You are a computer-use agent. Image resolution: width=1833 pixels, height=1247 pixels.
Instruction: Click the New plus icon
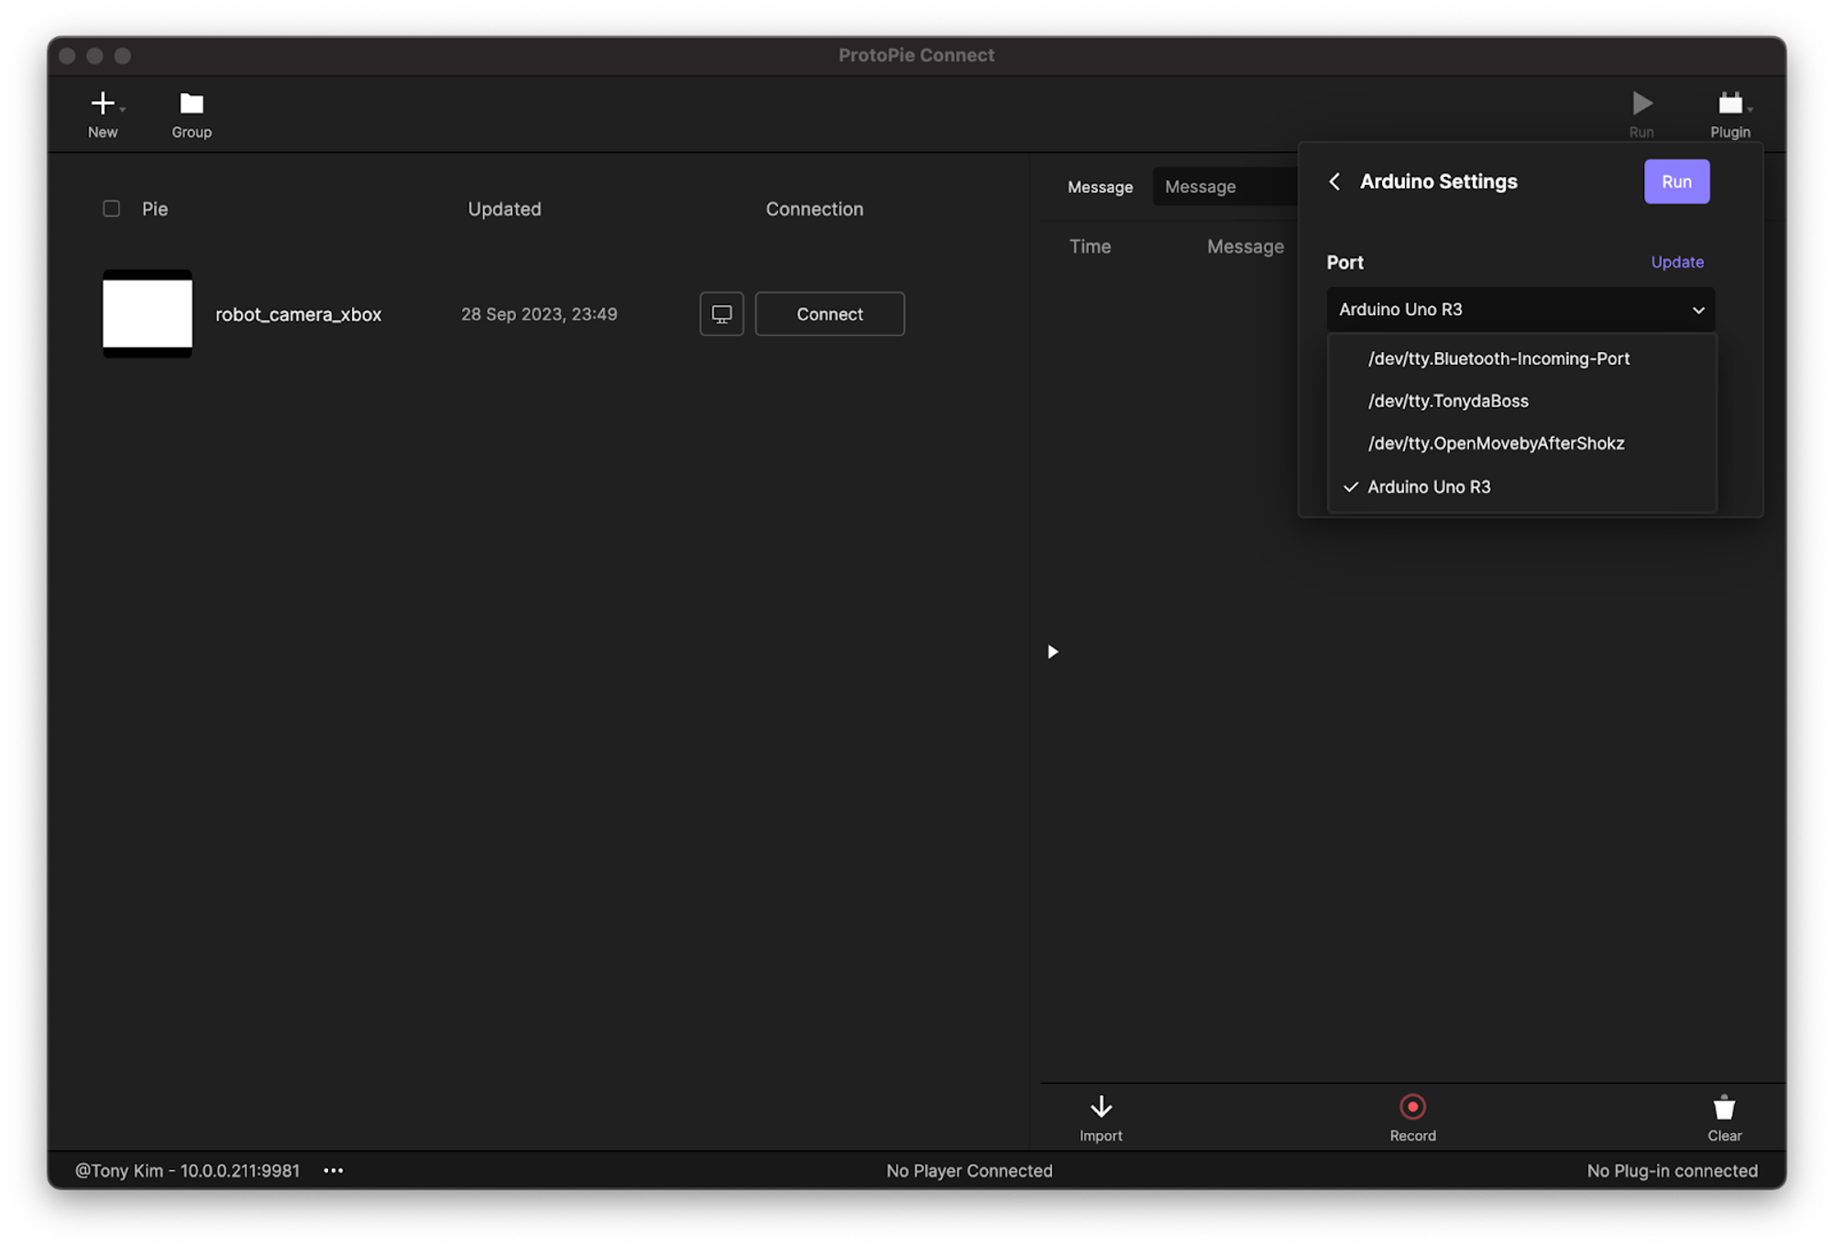click(103, 104)
